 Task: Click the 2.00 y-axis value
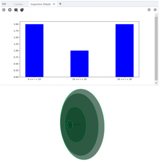(x=16, y=24)
